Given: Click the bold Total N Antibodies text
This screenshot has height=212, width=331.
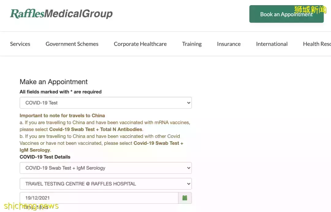Looking at the screenshot, I should click(121, 129).
